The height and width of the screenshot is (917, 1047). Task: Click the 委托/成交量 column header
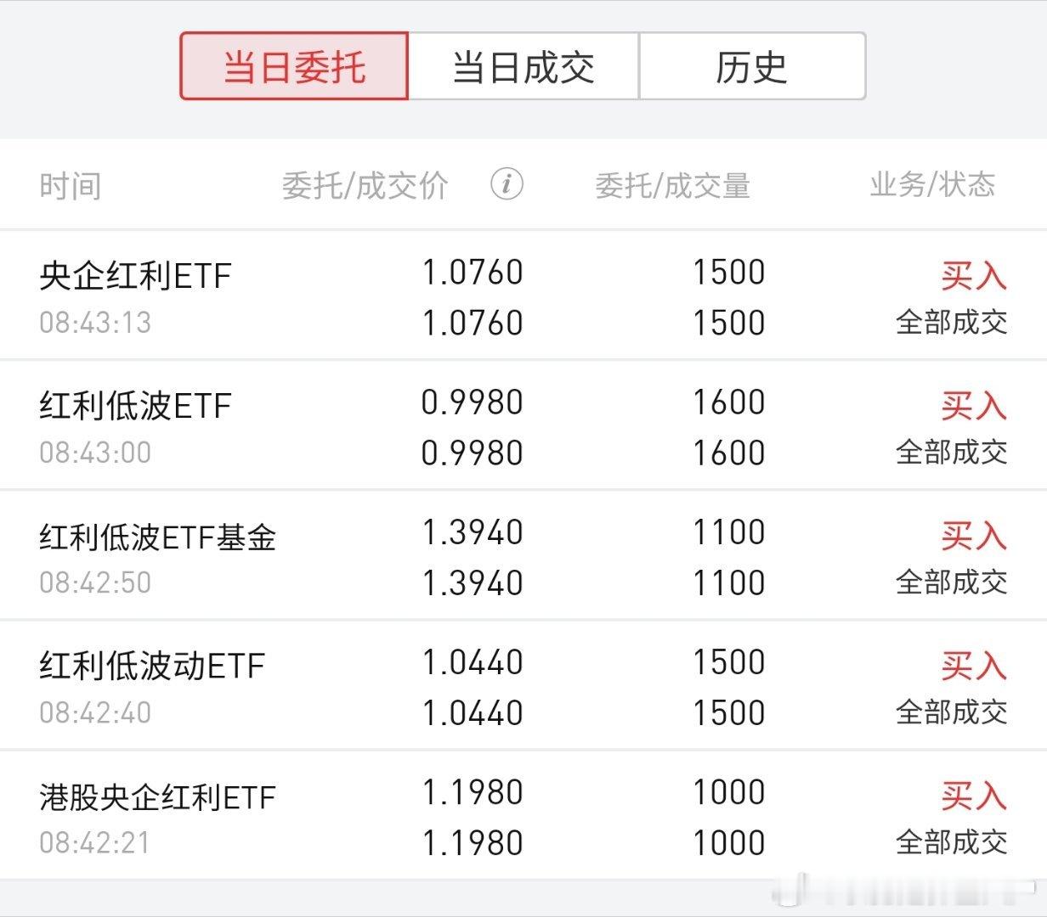(672, 185)
